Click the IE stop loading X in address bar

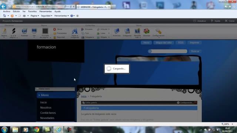coord(74,7)
